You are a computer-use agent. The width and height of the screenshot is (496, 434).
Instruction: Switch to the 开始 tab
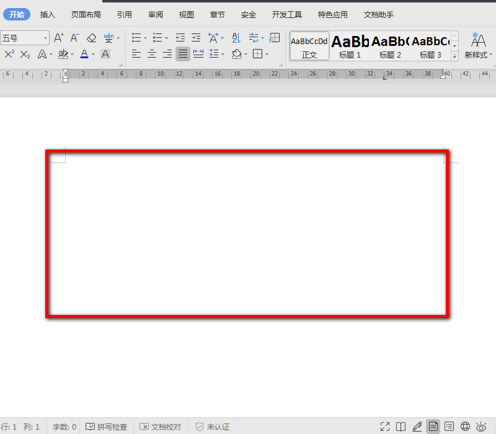17,14
